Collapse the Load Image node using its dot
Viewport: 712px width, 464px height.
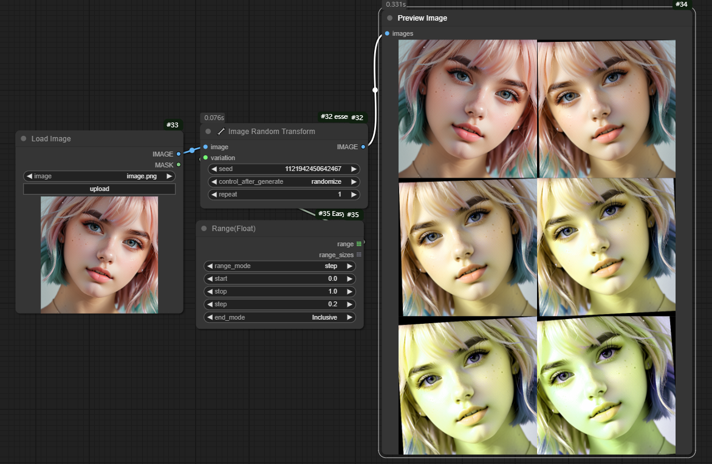click(24, 139)
